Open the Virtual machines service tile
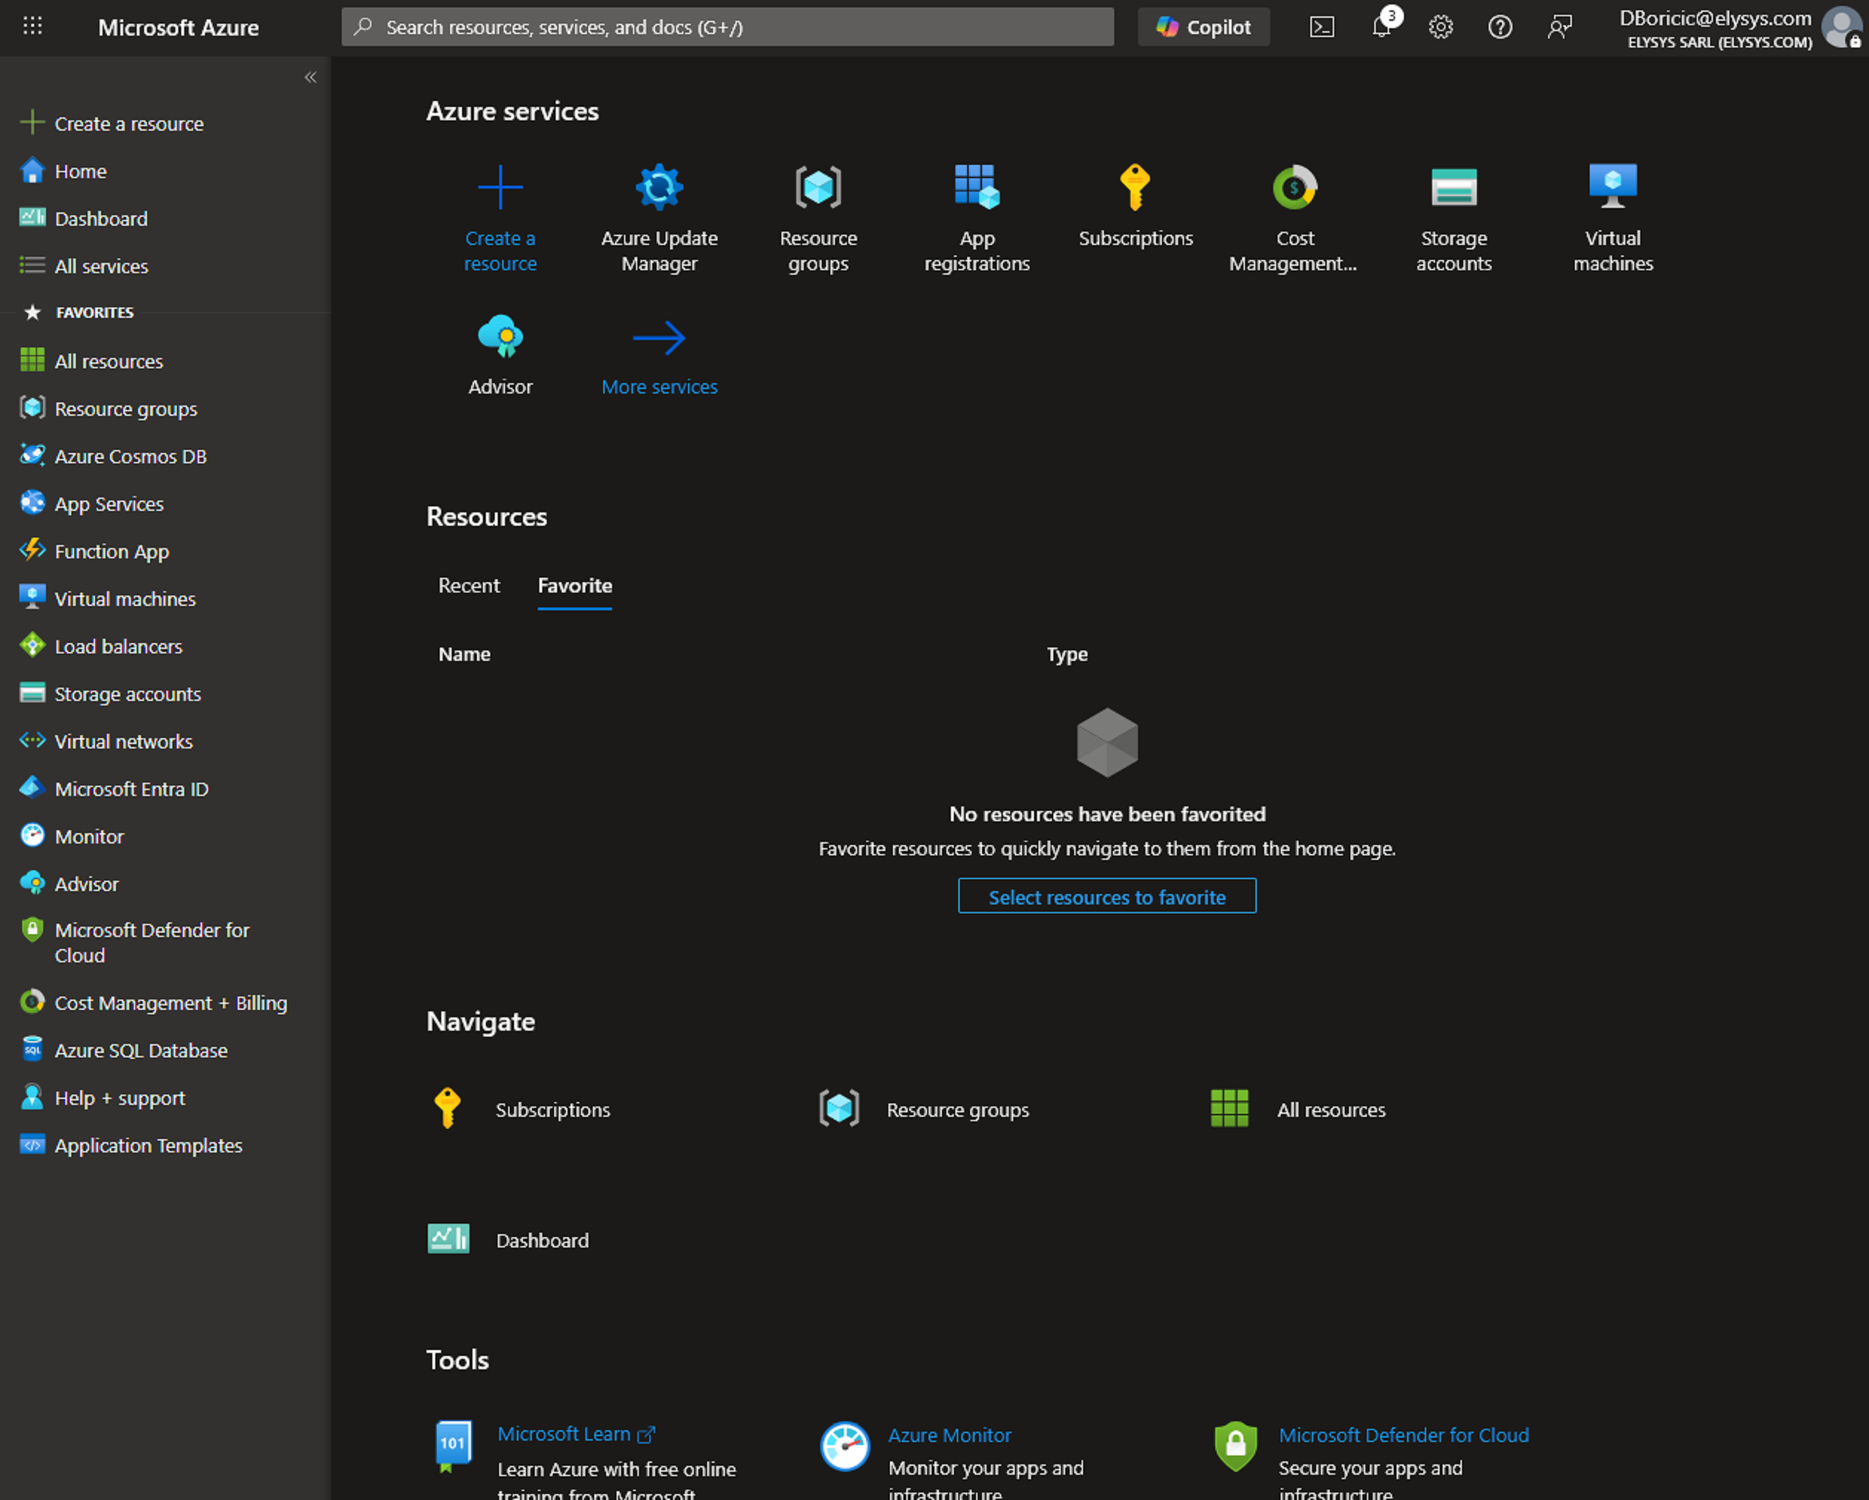This screenshot has height=1500, width=1869. (1613, 187)
